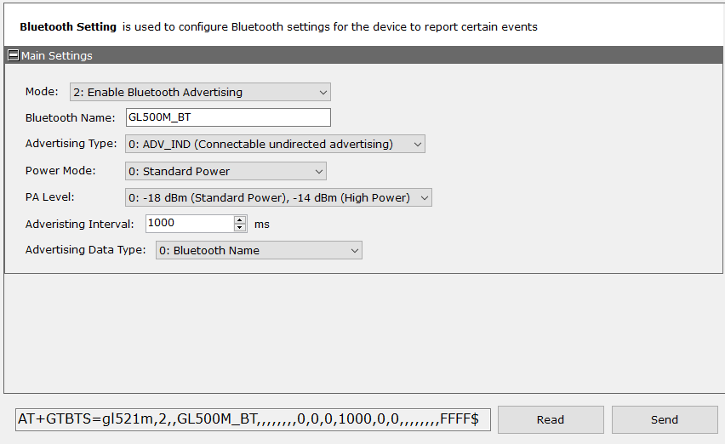Click the bold Bluetooth Setting heading

68,26
